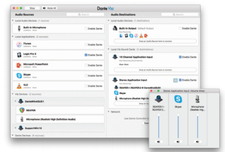Mute the Skype channel in Volume Mixer
This screenshot has height=152, width=225.
point(178,142)
